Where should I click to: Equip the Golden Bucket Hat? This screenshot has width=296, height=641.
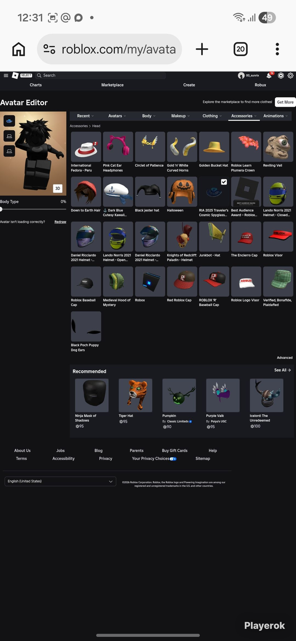coord(214,147)
